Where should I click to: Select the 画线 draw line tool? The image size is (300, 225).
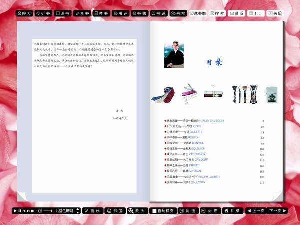point(93,211)
